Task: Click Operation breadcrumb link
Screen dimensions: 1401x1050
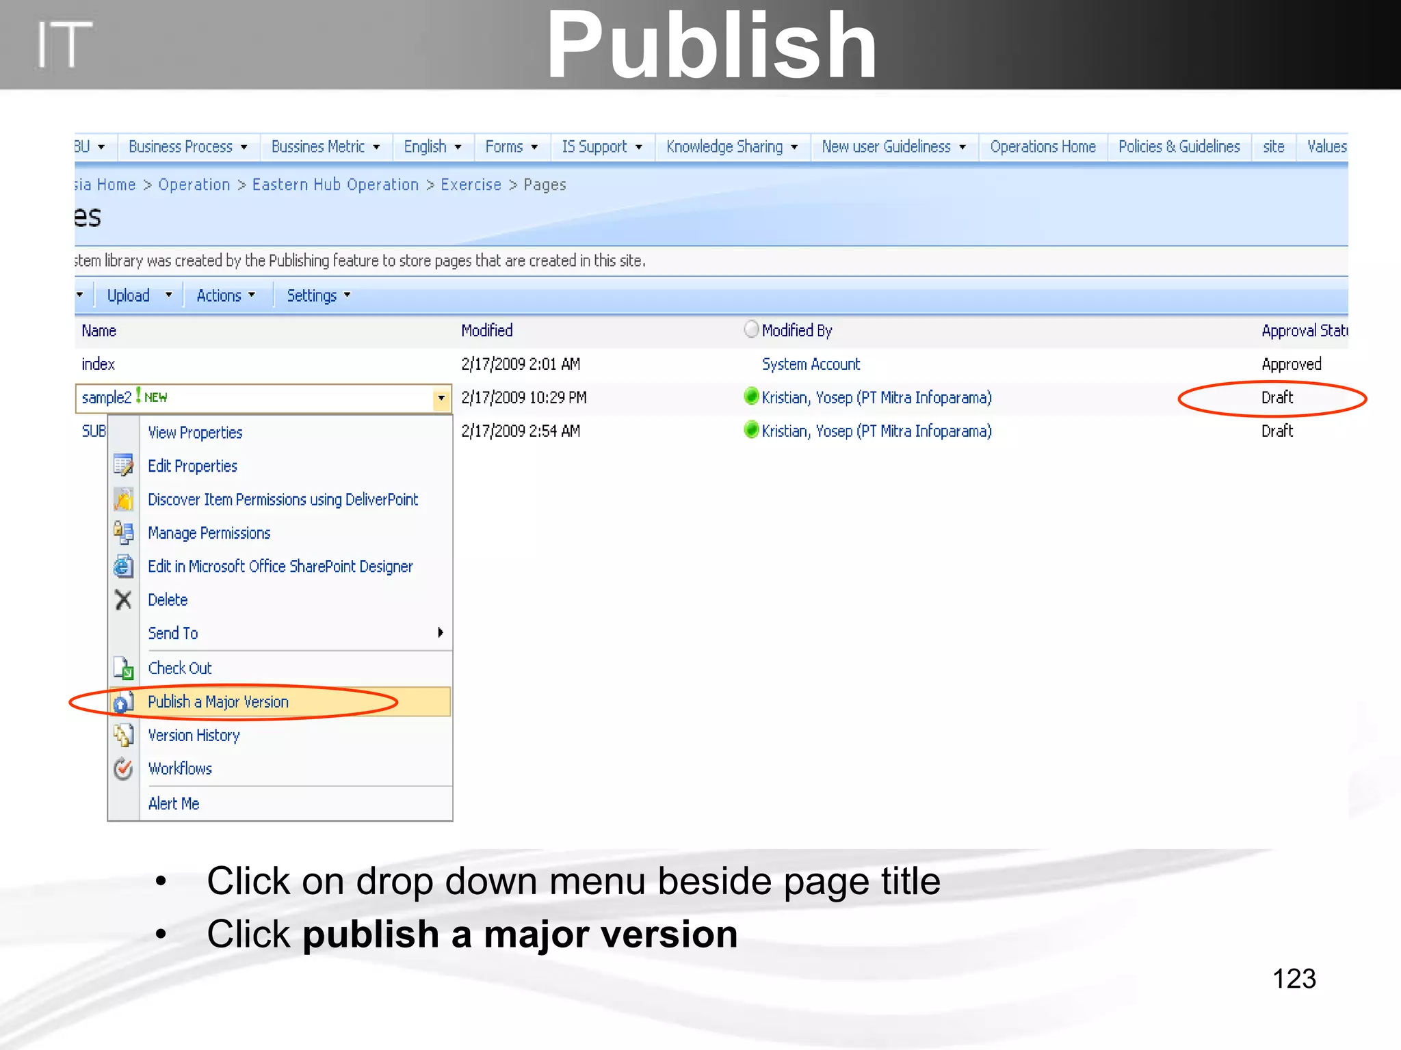Action: pos(194,185)
